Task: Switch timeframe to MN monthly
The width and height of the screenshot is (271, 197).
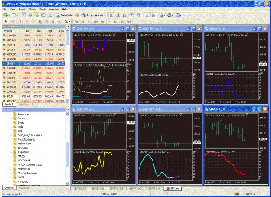Action: click(129, 22)
